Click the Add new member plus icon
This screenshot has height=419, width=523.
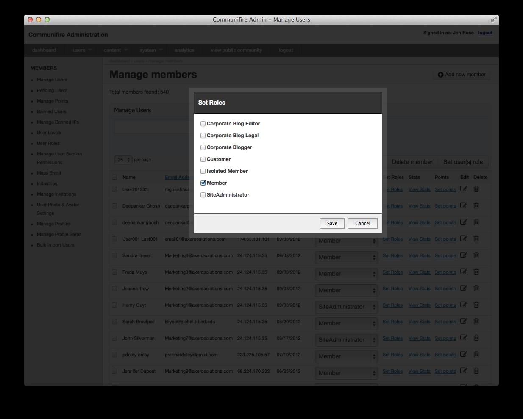point(441,74)
